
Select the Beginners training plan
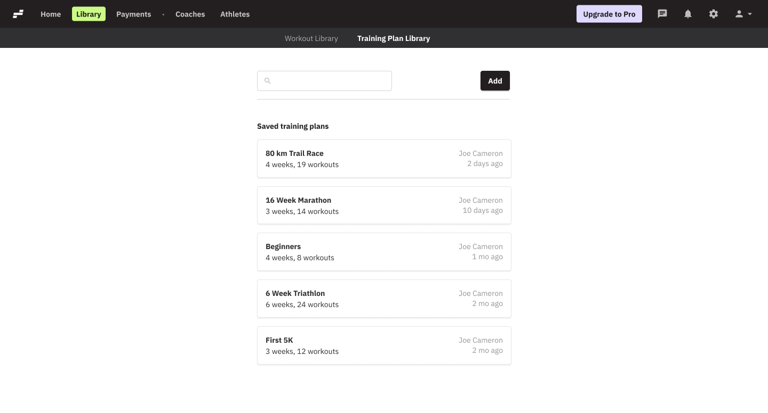coord(384,252)
